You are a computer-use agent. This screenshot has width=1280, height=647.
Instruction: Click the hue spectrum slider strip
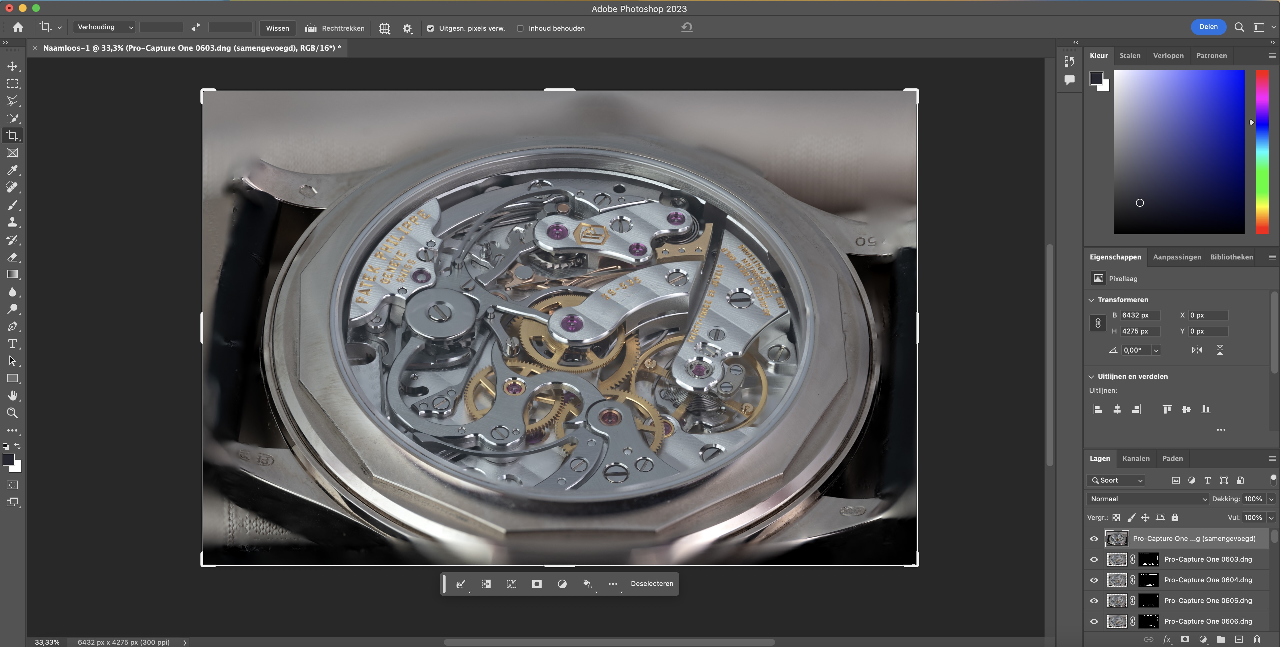[1262, 152]
